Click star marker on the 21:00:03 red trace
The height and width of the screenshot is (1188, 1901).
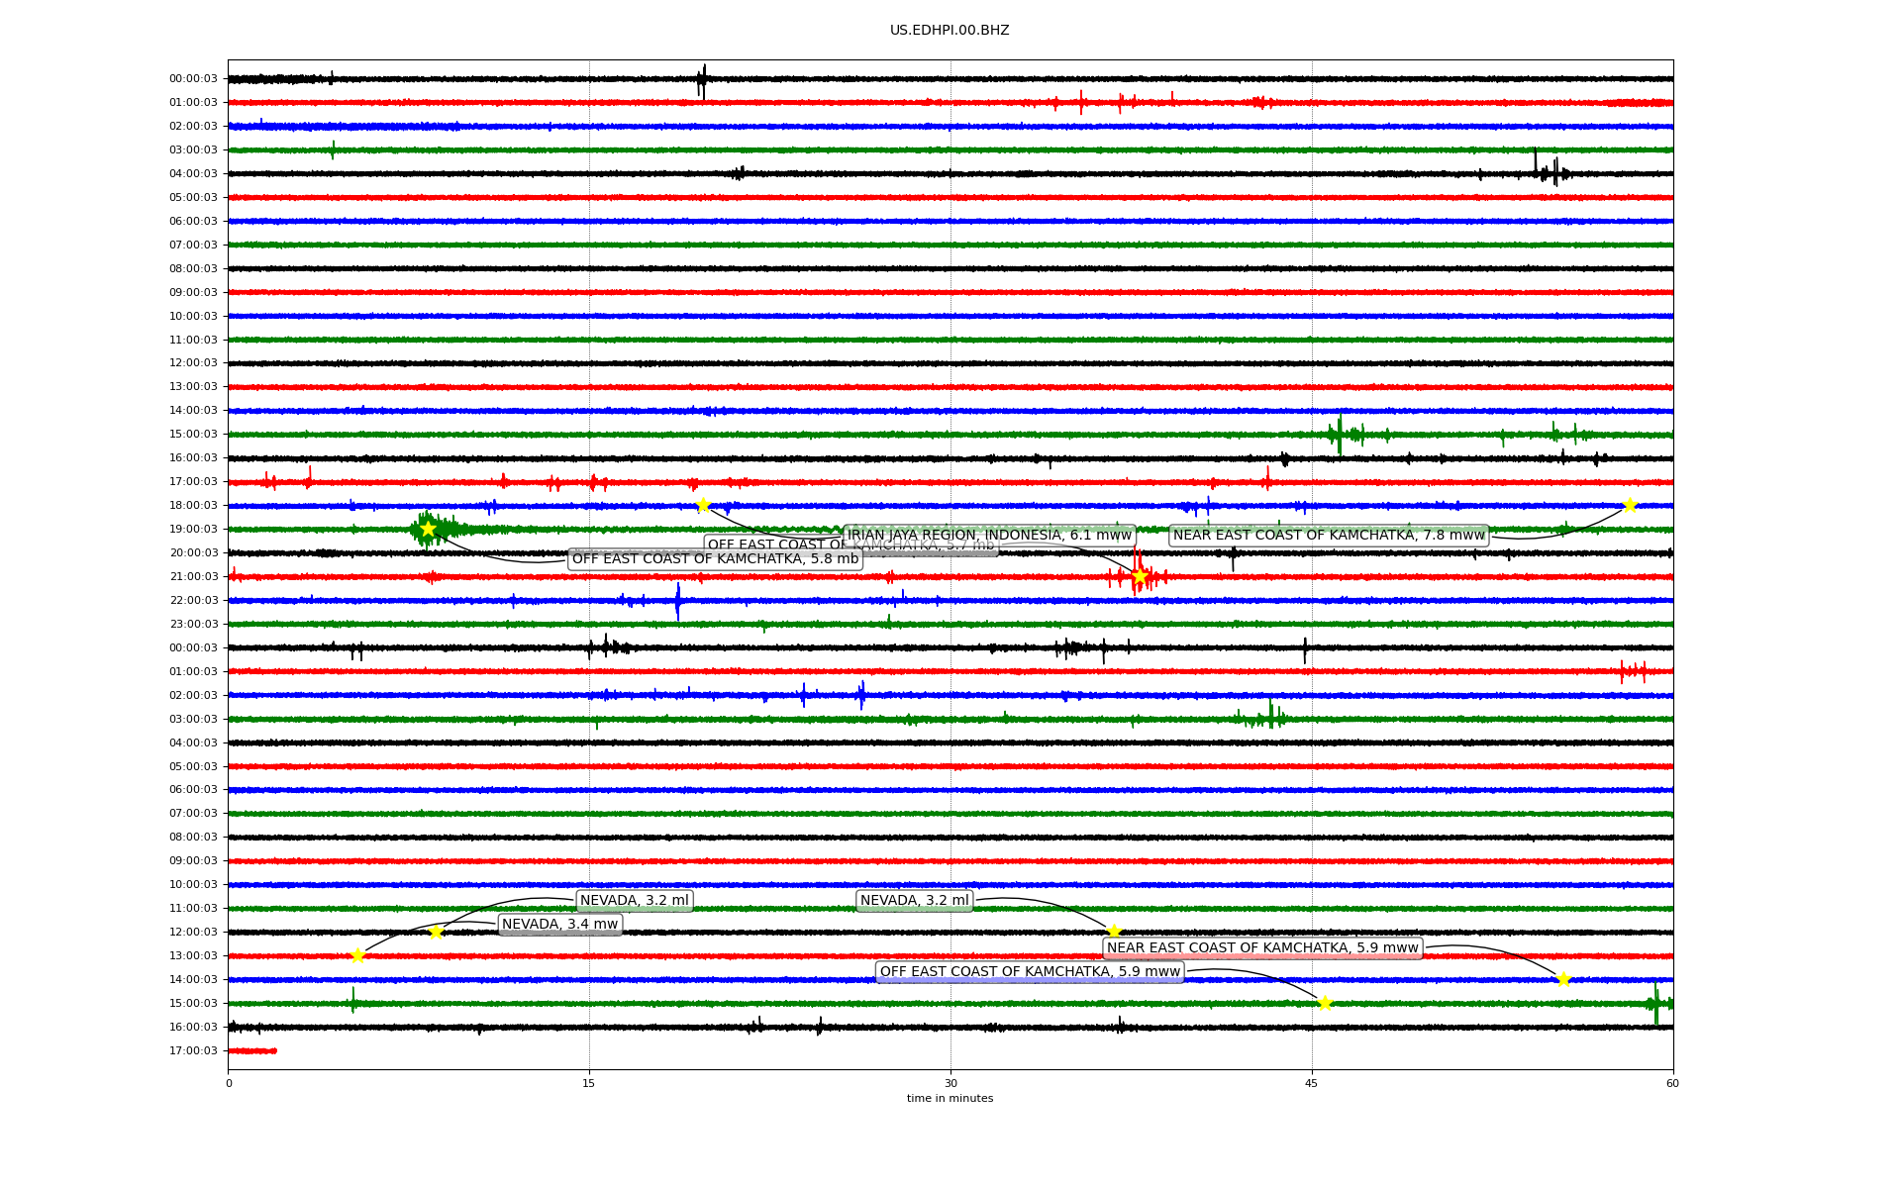1140,576
